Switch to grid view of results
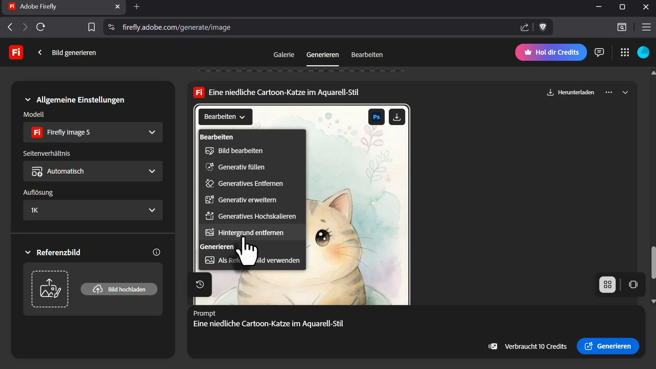This screenshot has height=369, width=656. click(607, 284)
